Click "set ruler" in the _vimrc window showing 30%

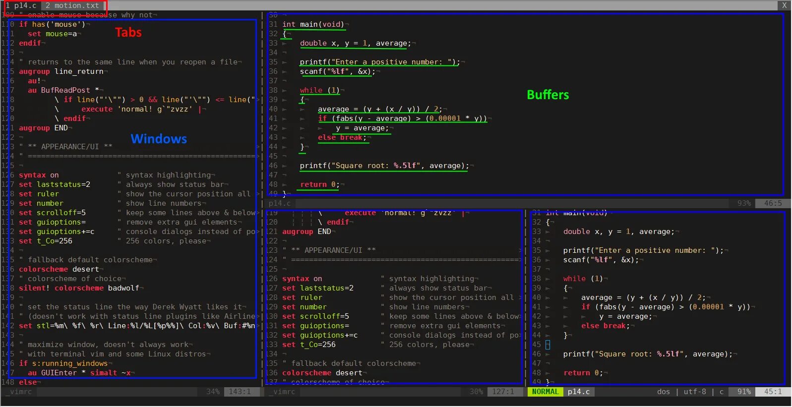[302, 297]
